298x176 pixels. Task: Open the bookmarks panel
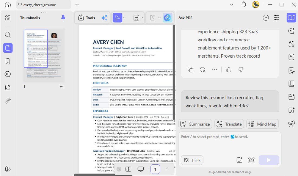coord(8,61)
